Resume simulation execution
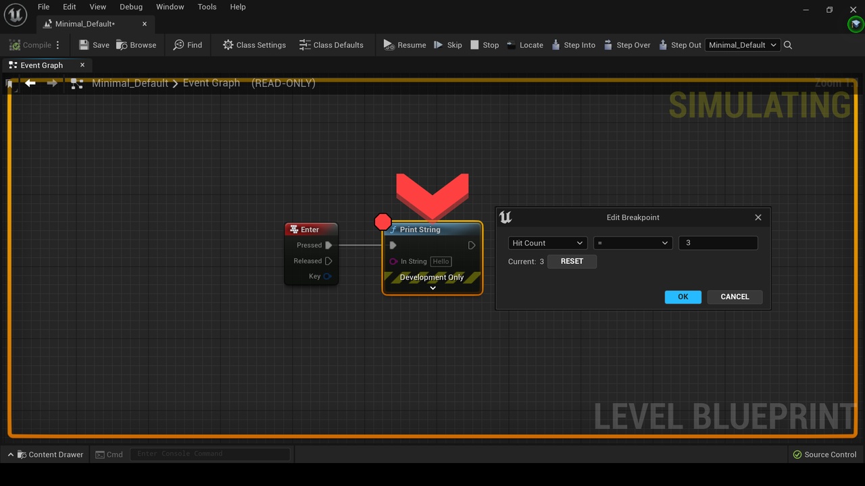 tap(405, 45)
